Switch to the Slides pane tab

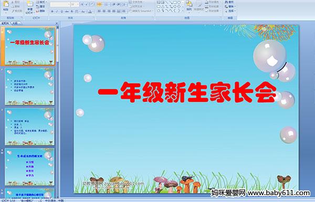point(5,23)
